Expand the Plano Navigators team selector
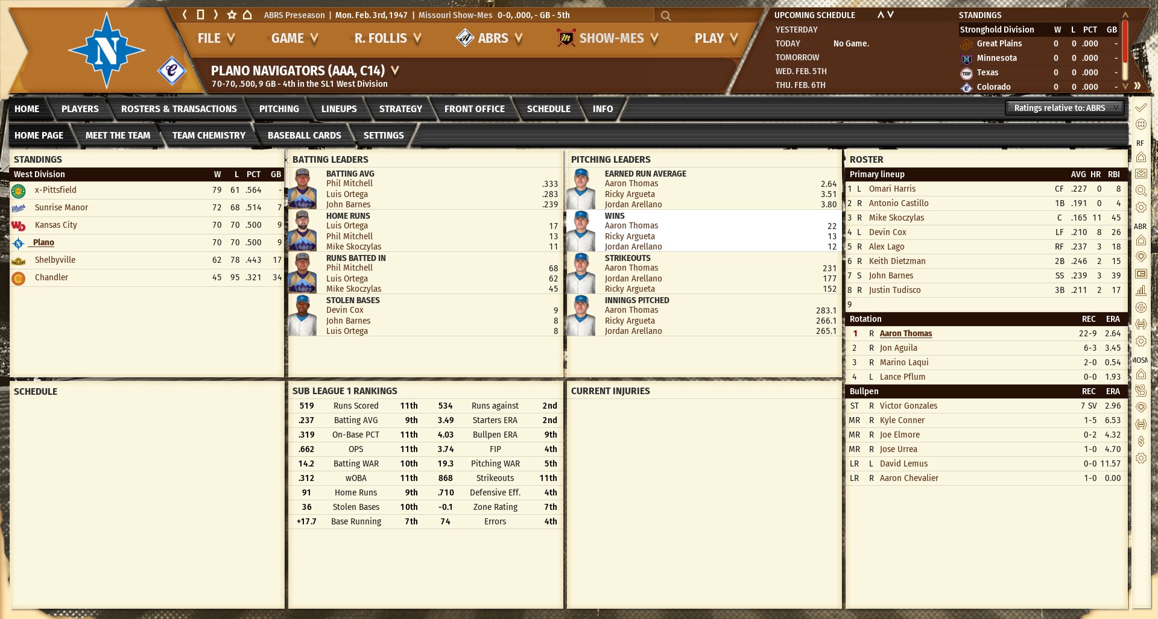 point(395,71)
